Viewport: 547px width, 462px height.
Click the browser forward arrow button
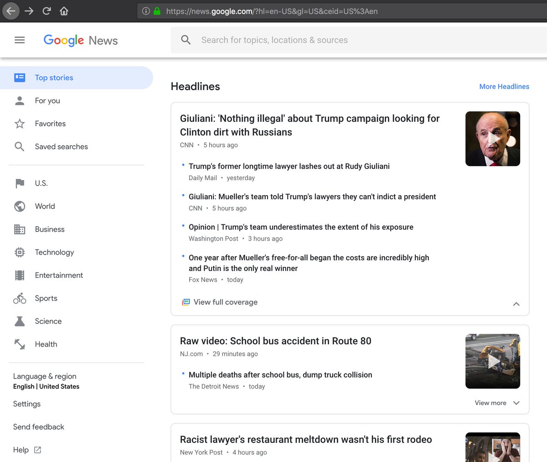pyautogui.click(x=29, y=11)
